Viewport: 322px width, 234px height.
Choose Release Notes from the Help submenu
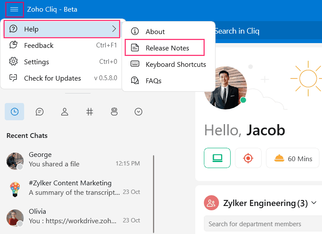point(167,48)
